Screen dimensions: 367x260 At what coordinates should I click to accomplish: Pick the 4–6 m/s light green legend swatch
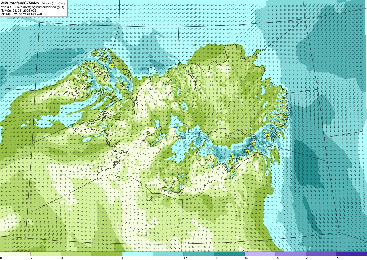[x=76, y=254]
